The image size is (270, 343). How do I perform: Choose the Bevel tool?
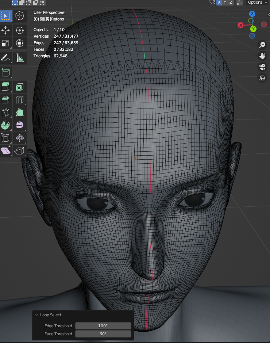pyautogui.click(x=6, y=100)
